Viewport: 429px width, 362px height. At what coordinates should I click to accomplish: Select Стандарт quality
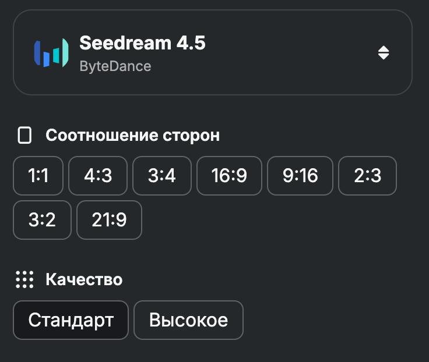pos(71,320)
